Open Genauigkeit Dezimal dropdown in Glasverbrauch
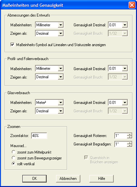 click(x=118, y=103)
